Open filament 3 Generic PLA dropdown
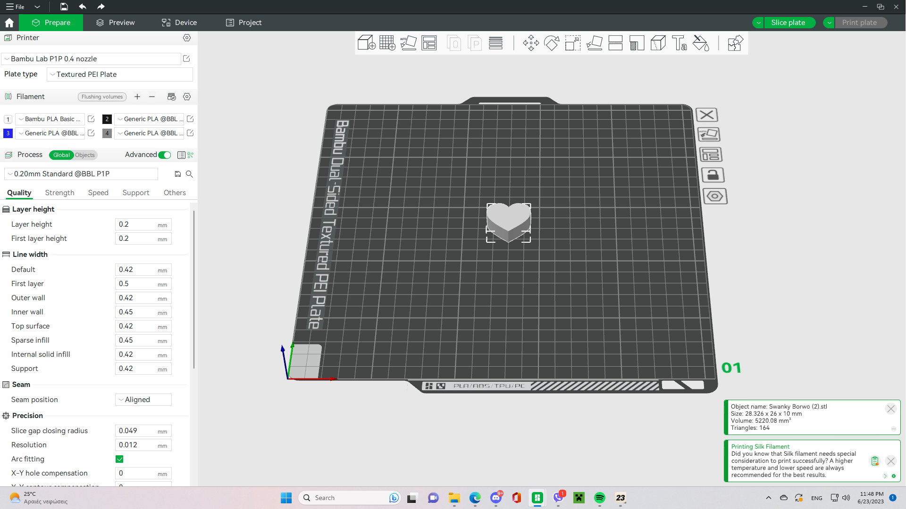Viewport: 906px width, 509px height. (x=50, y=133)
